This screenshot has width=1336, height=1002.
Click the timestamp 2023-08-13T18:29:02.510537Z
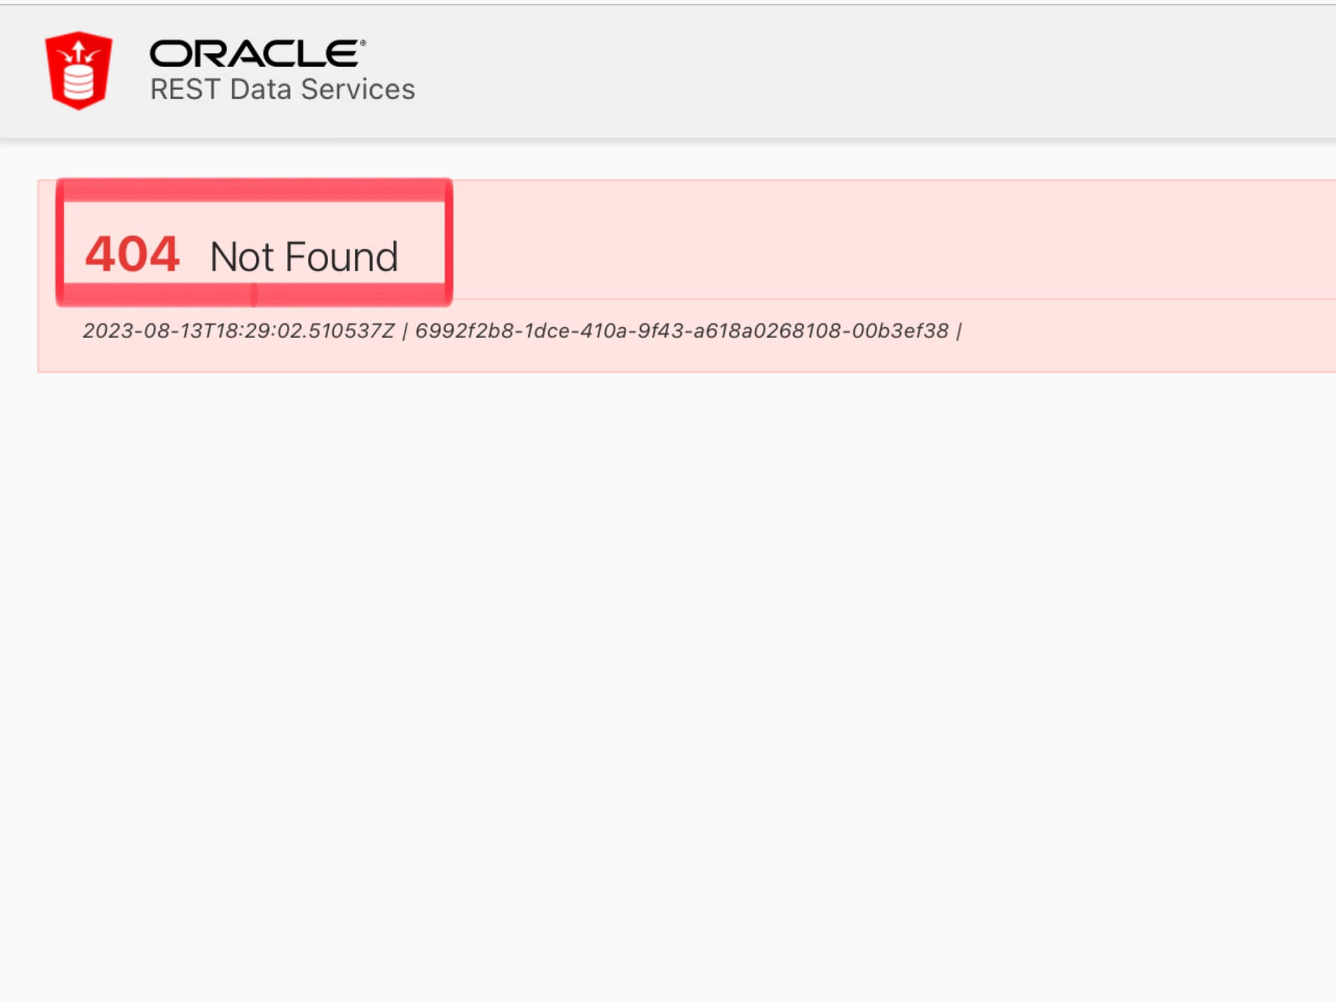click(239, 331)
